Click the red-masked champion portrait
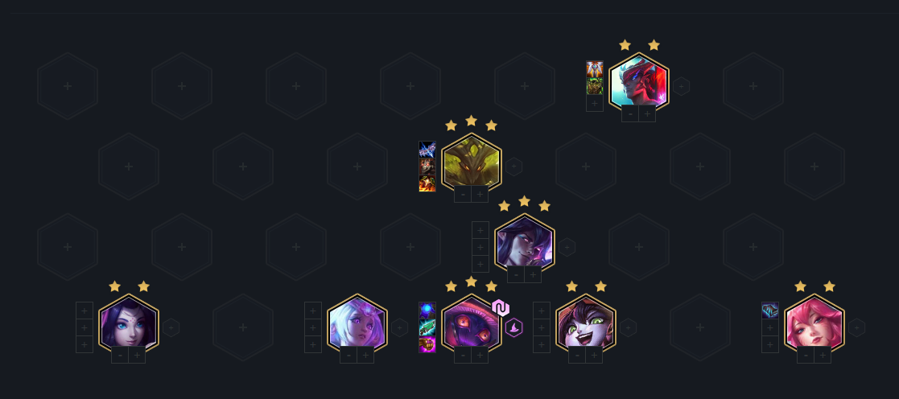This screenshot has width=899, height=399. (x=639, y=83)
